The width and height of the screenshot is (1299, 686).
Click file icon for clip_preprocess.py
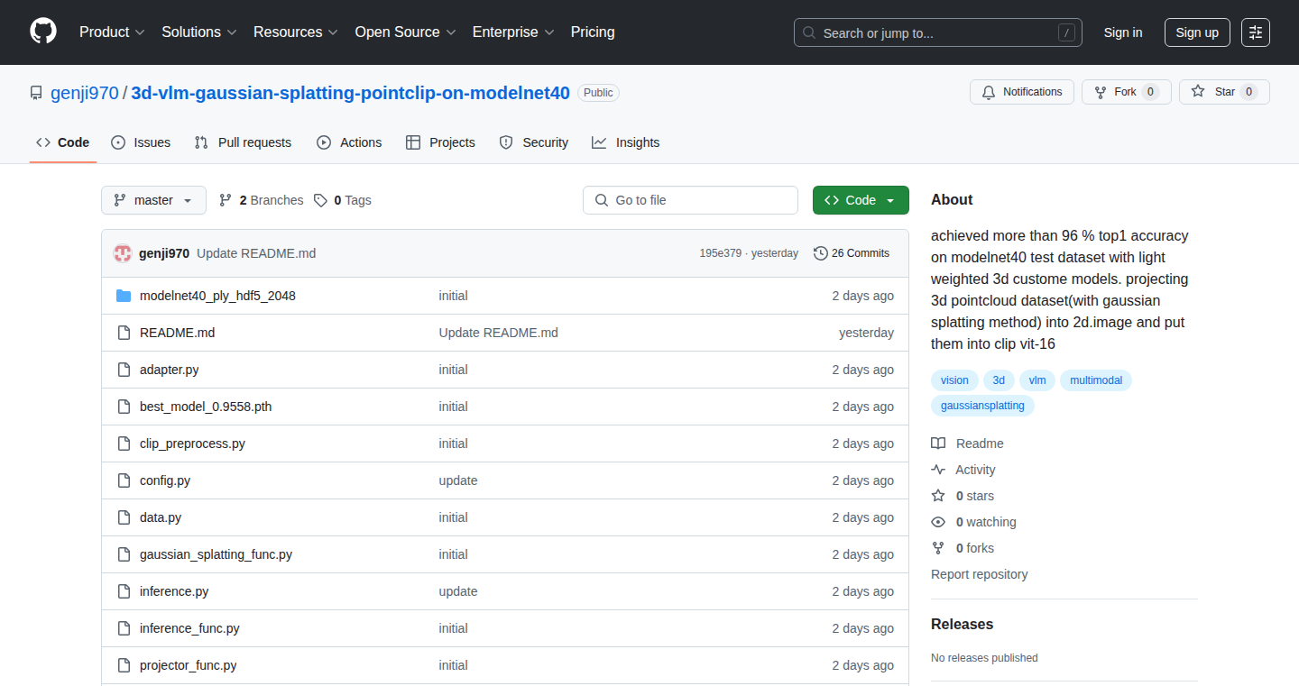[124, 444]
